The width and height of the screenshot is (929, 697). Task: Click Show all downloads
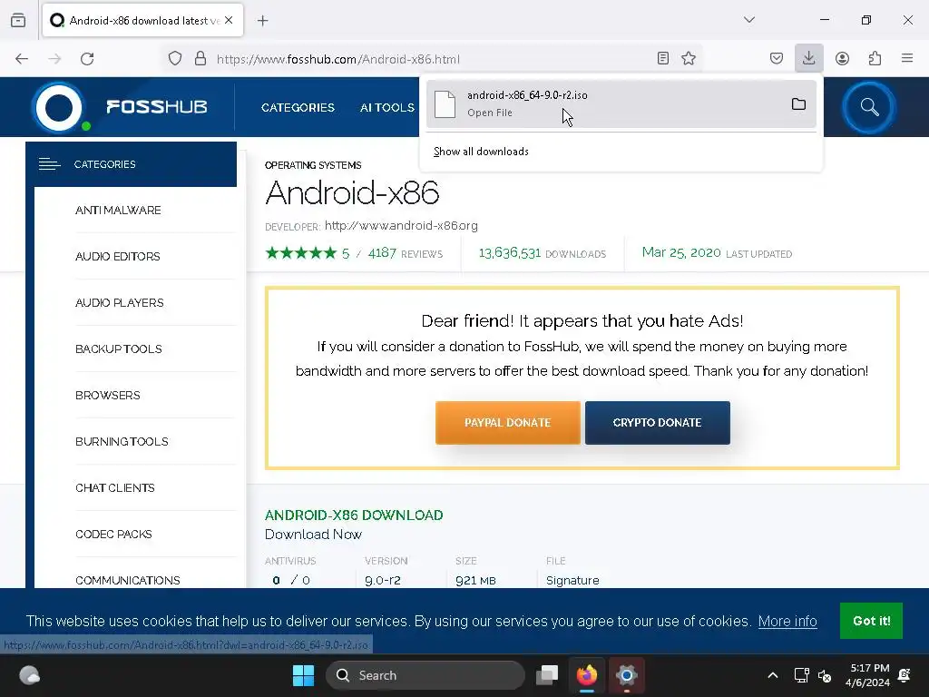coord(481,152)
